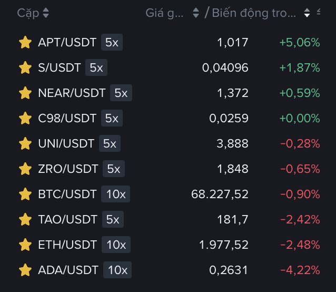The width and height of the screenshot is (336, 292).
Task: Sort the list by Cặp column
Action: [33, 13]
